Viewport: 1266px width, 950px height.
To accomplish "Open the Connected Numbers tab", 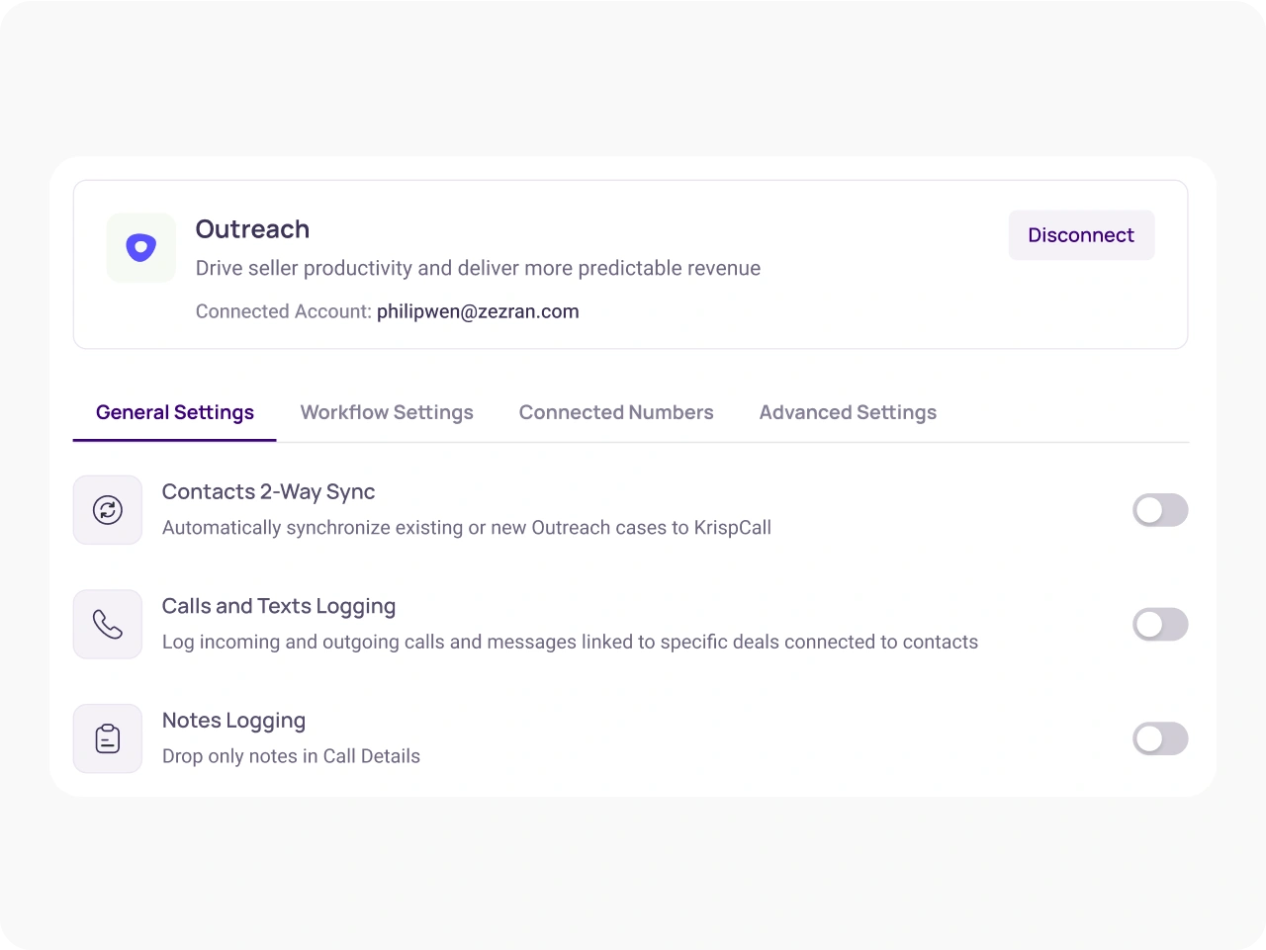I will tap(616, 412).
